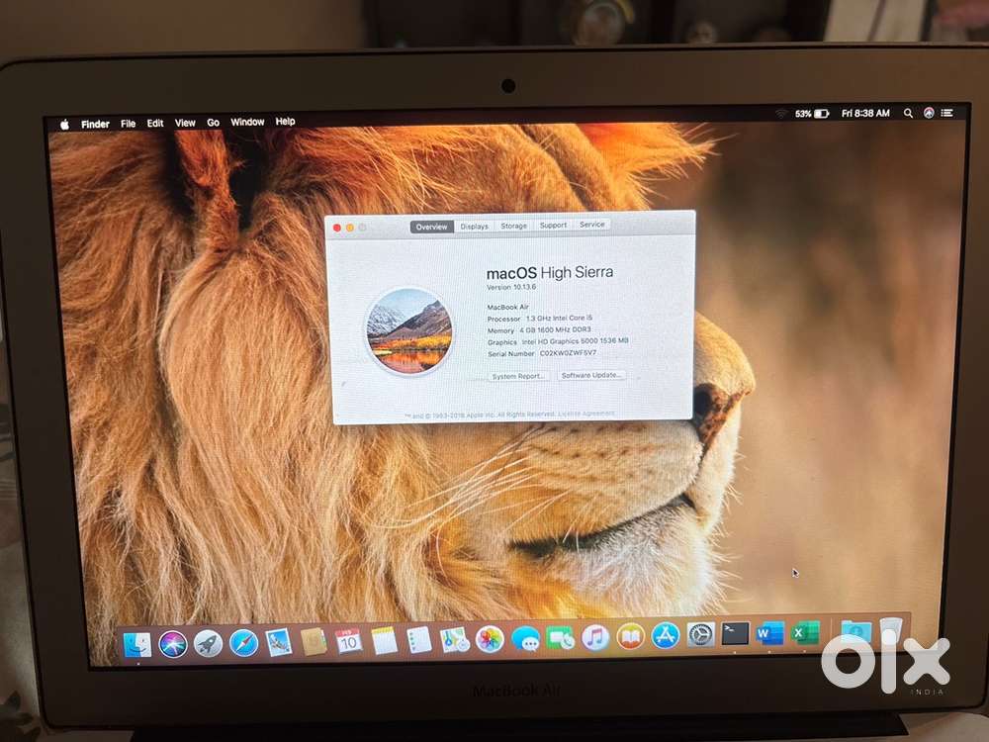Switch to the Displays tab

pyautogui.click(x=475, y=226)
